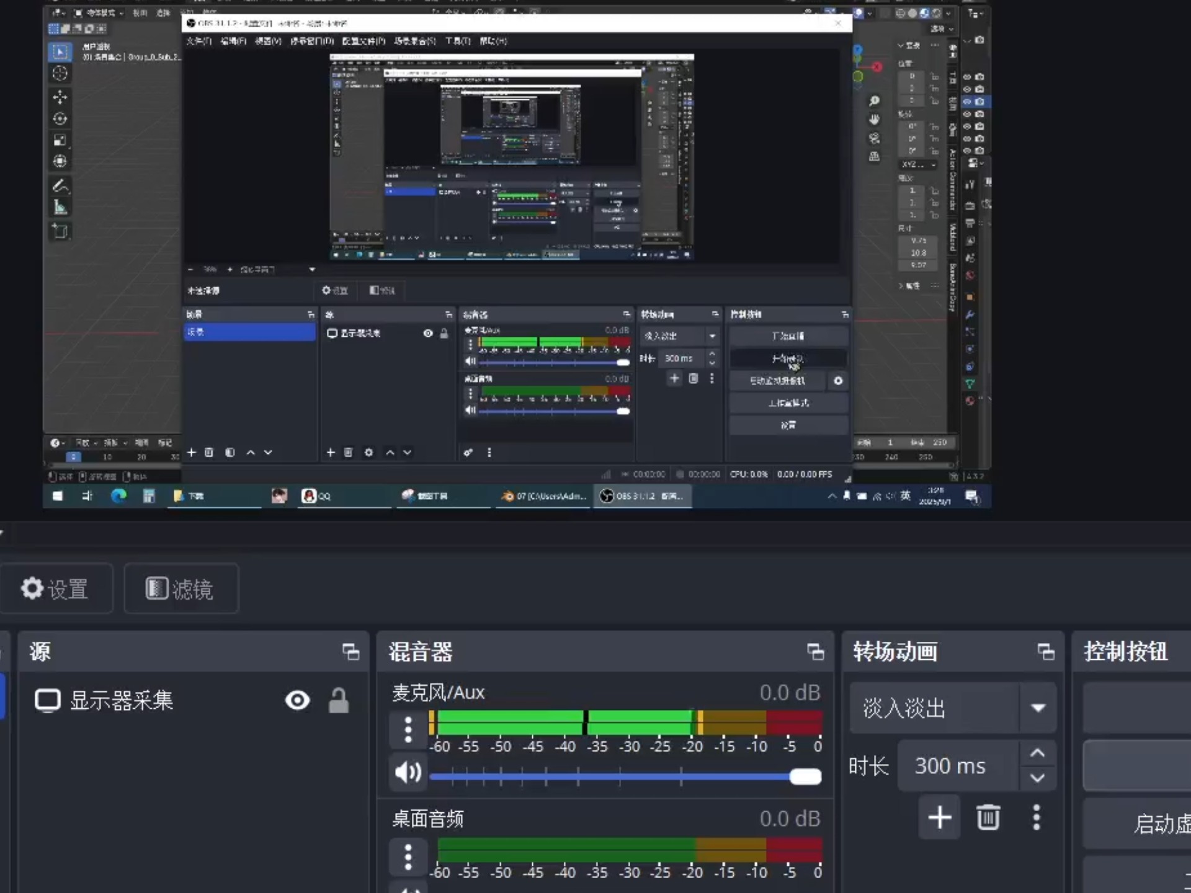This screenshot has width=1191, height=893.
Task: Mute the 麦克风/Aux speaker icon
Action: pos(408,772)
